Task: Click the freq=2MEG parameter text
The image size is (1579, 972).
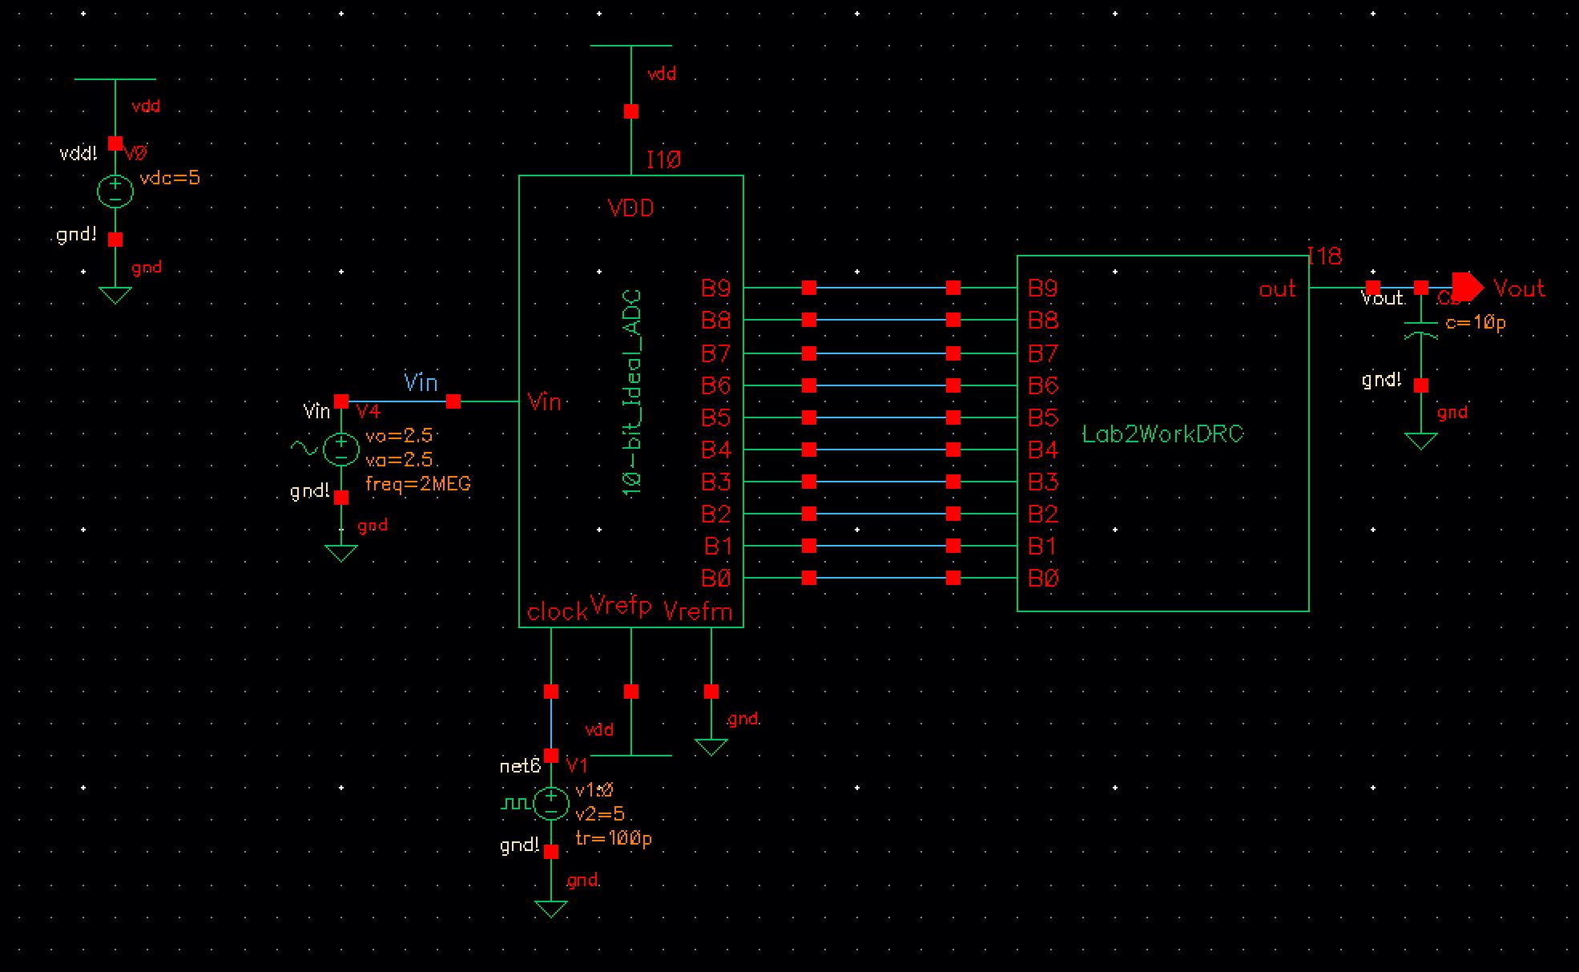Action: point(418,484)
